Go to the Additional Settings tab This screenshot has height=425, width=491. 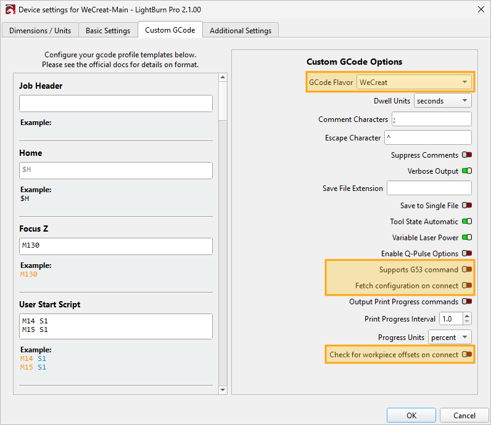[241, 31]
